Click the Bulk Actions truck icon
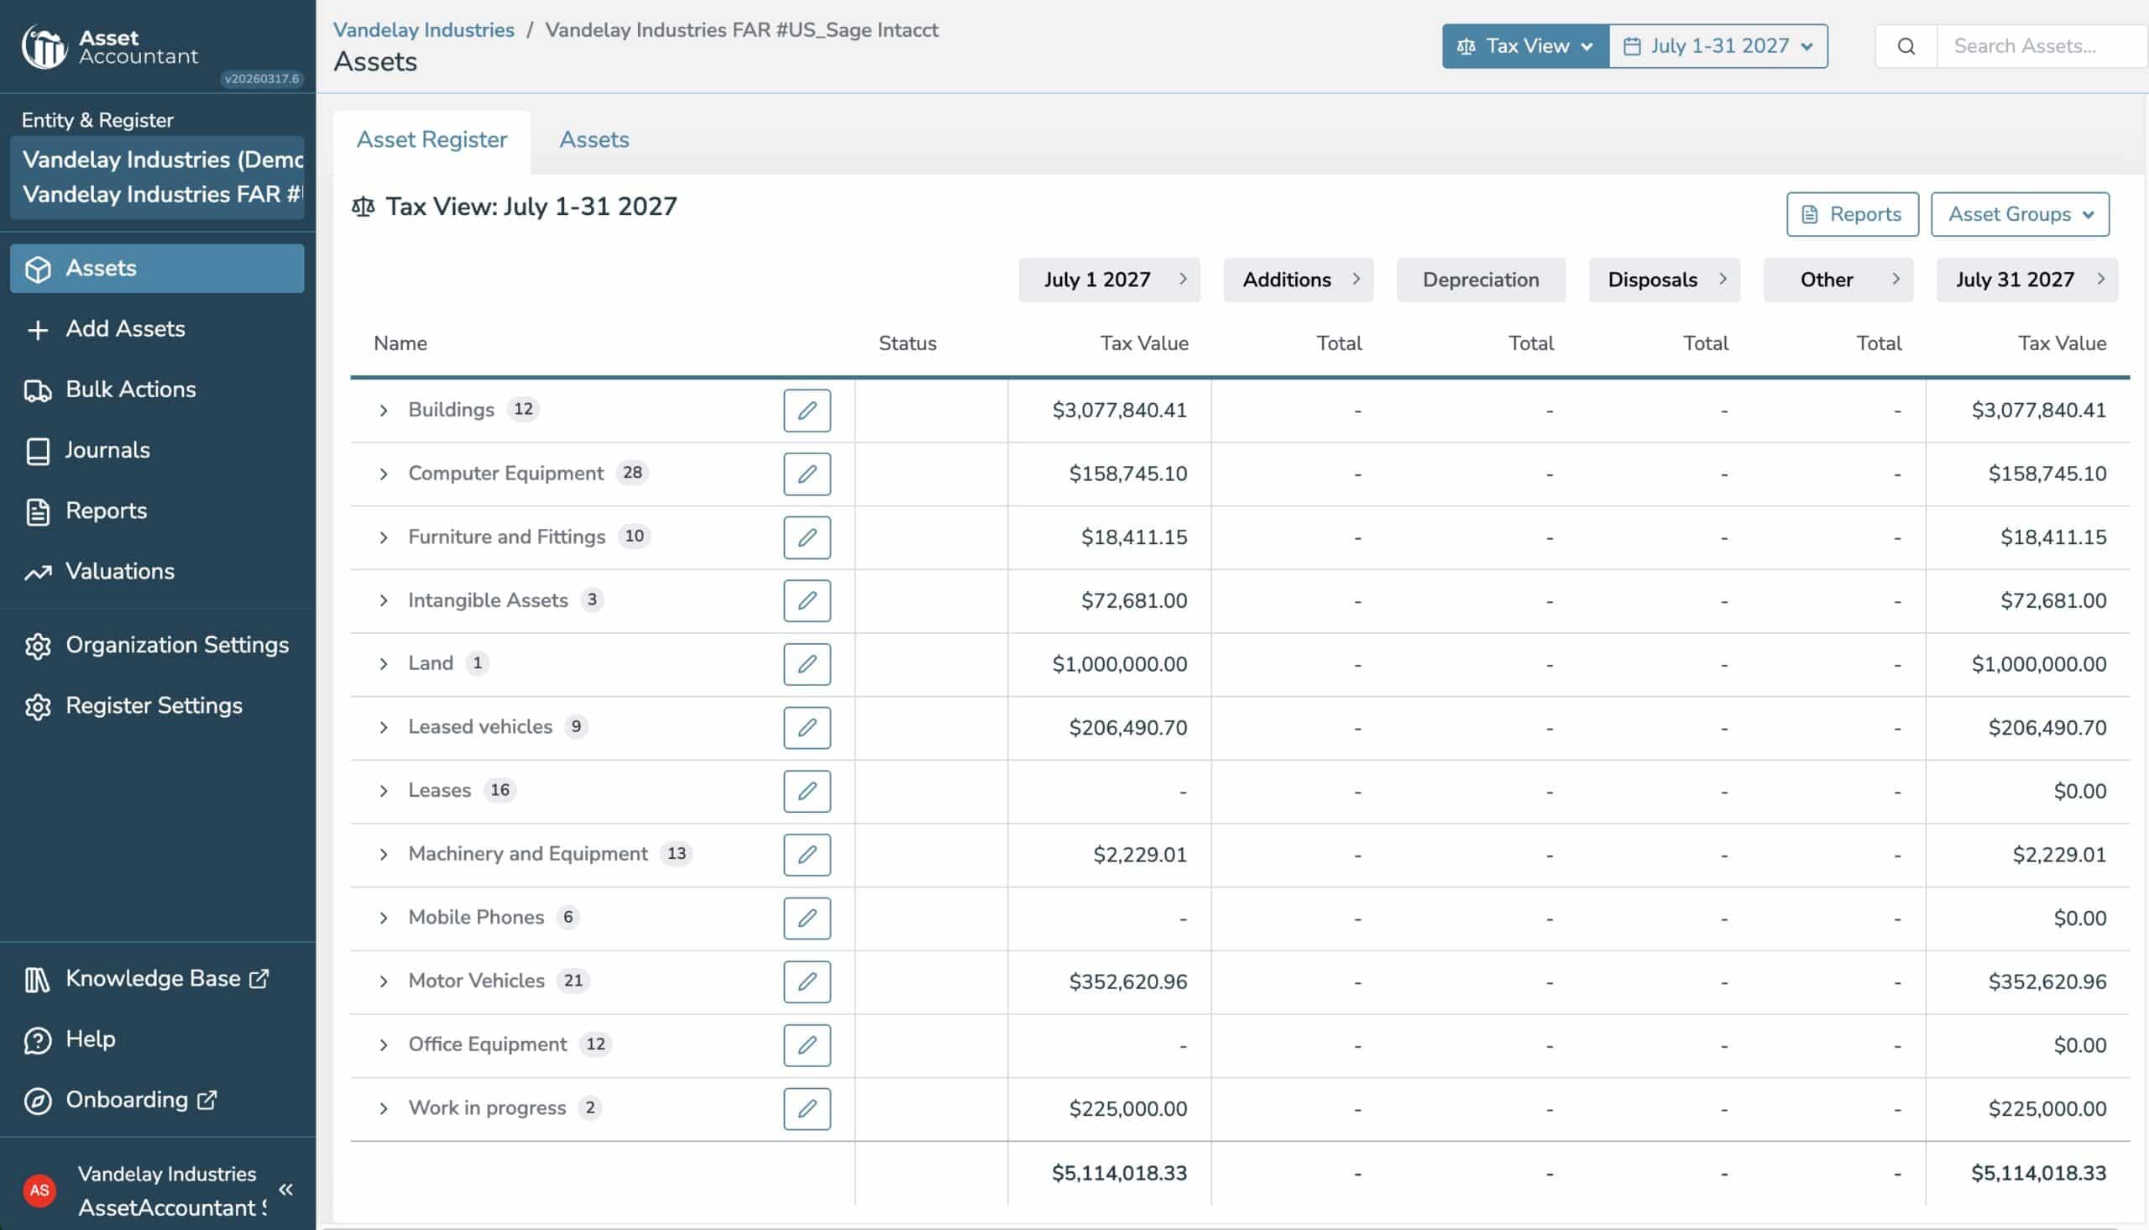Image resolution: width=2149 pixels, height=1230 pixels. (37, 390)
